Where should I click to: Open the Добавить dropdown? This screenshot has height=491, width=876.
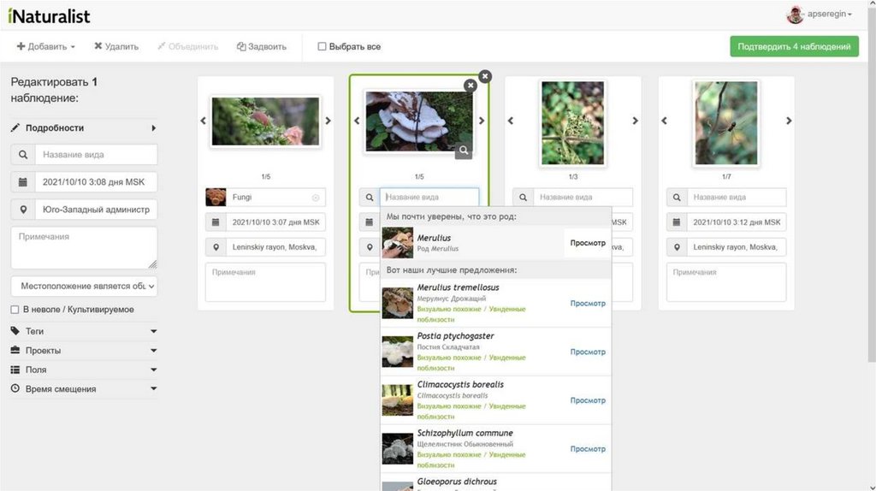pos(46,46)
